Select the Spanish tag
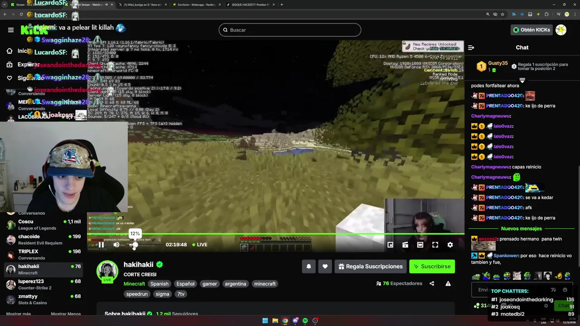 pos(159,284)
